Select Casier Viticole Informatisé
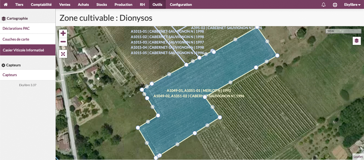The image size is (364, 160). coord(28,50)
